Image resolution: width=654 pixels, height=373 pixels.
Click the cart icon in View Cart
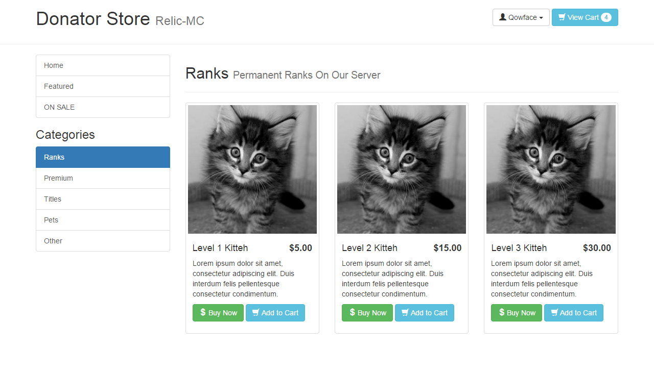562,17
